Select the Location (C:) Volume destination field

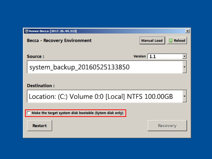(x=105, y=96)
